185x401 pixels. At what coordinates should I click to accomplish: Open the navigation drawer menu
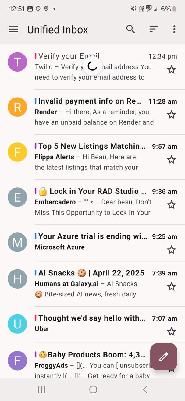pyautogui.click(x=13, y=29)
